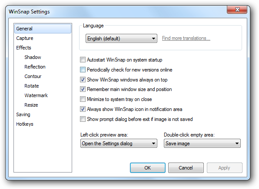Viewport: 259px width, 189px height.
Task: Disable Always show WinSnap icon in notification area
Action: 83,109
